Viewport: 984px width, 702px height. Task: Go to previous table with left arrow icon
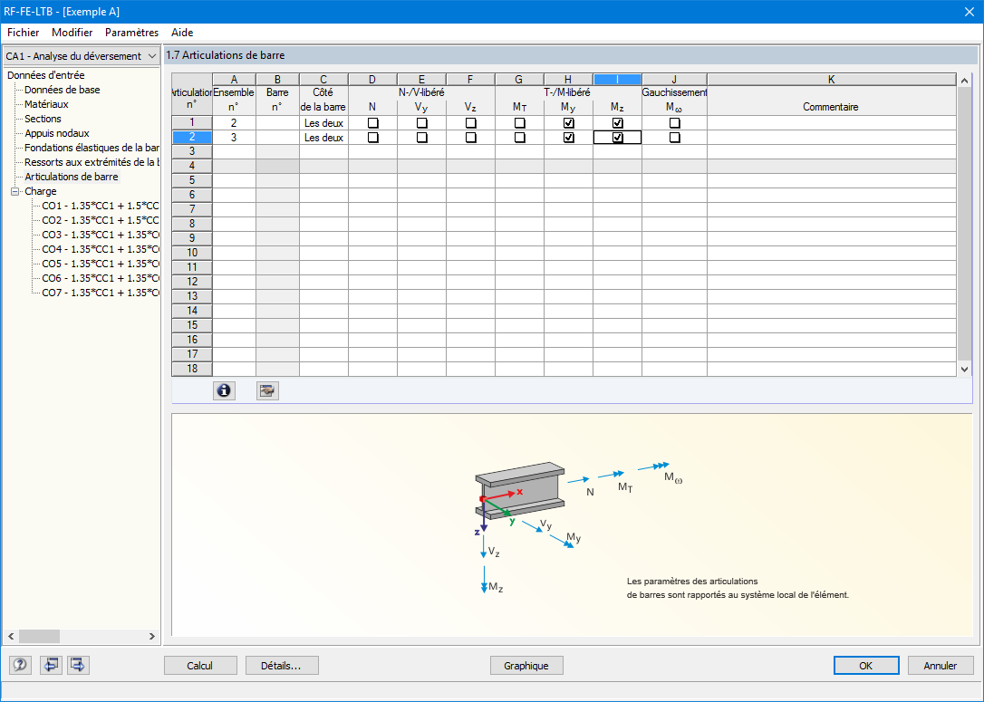tap(51, 664)
